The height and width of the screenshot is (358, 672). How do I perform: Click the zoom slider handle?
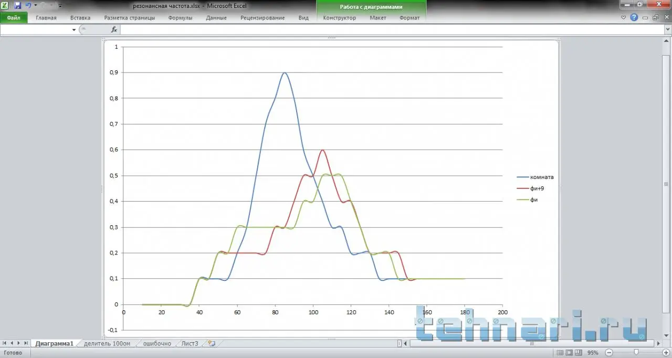(636, 352)
